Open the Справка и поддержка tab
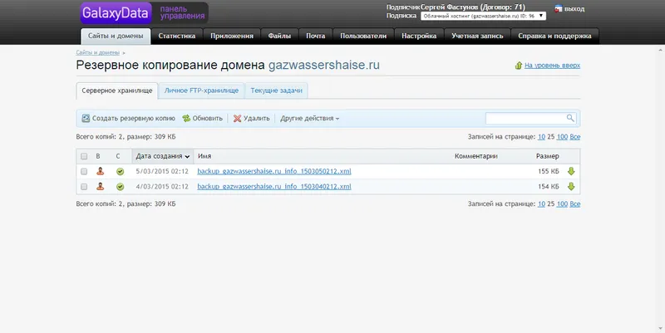The width and height of the screenshot is (665, 333). click(x=554, y=36)
